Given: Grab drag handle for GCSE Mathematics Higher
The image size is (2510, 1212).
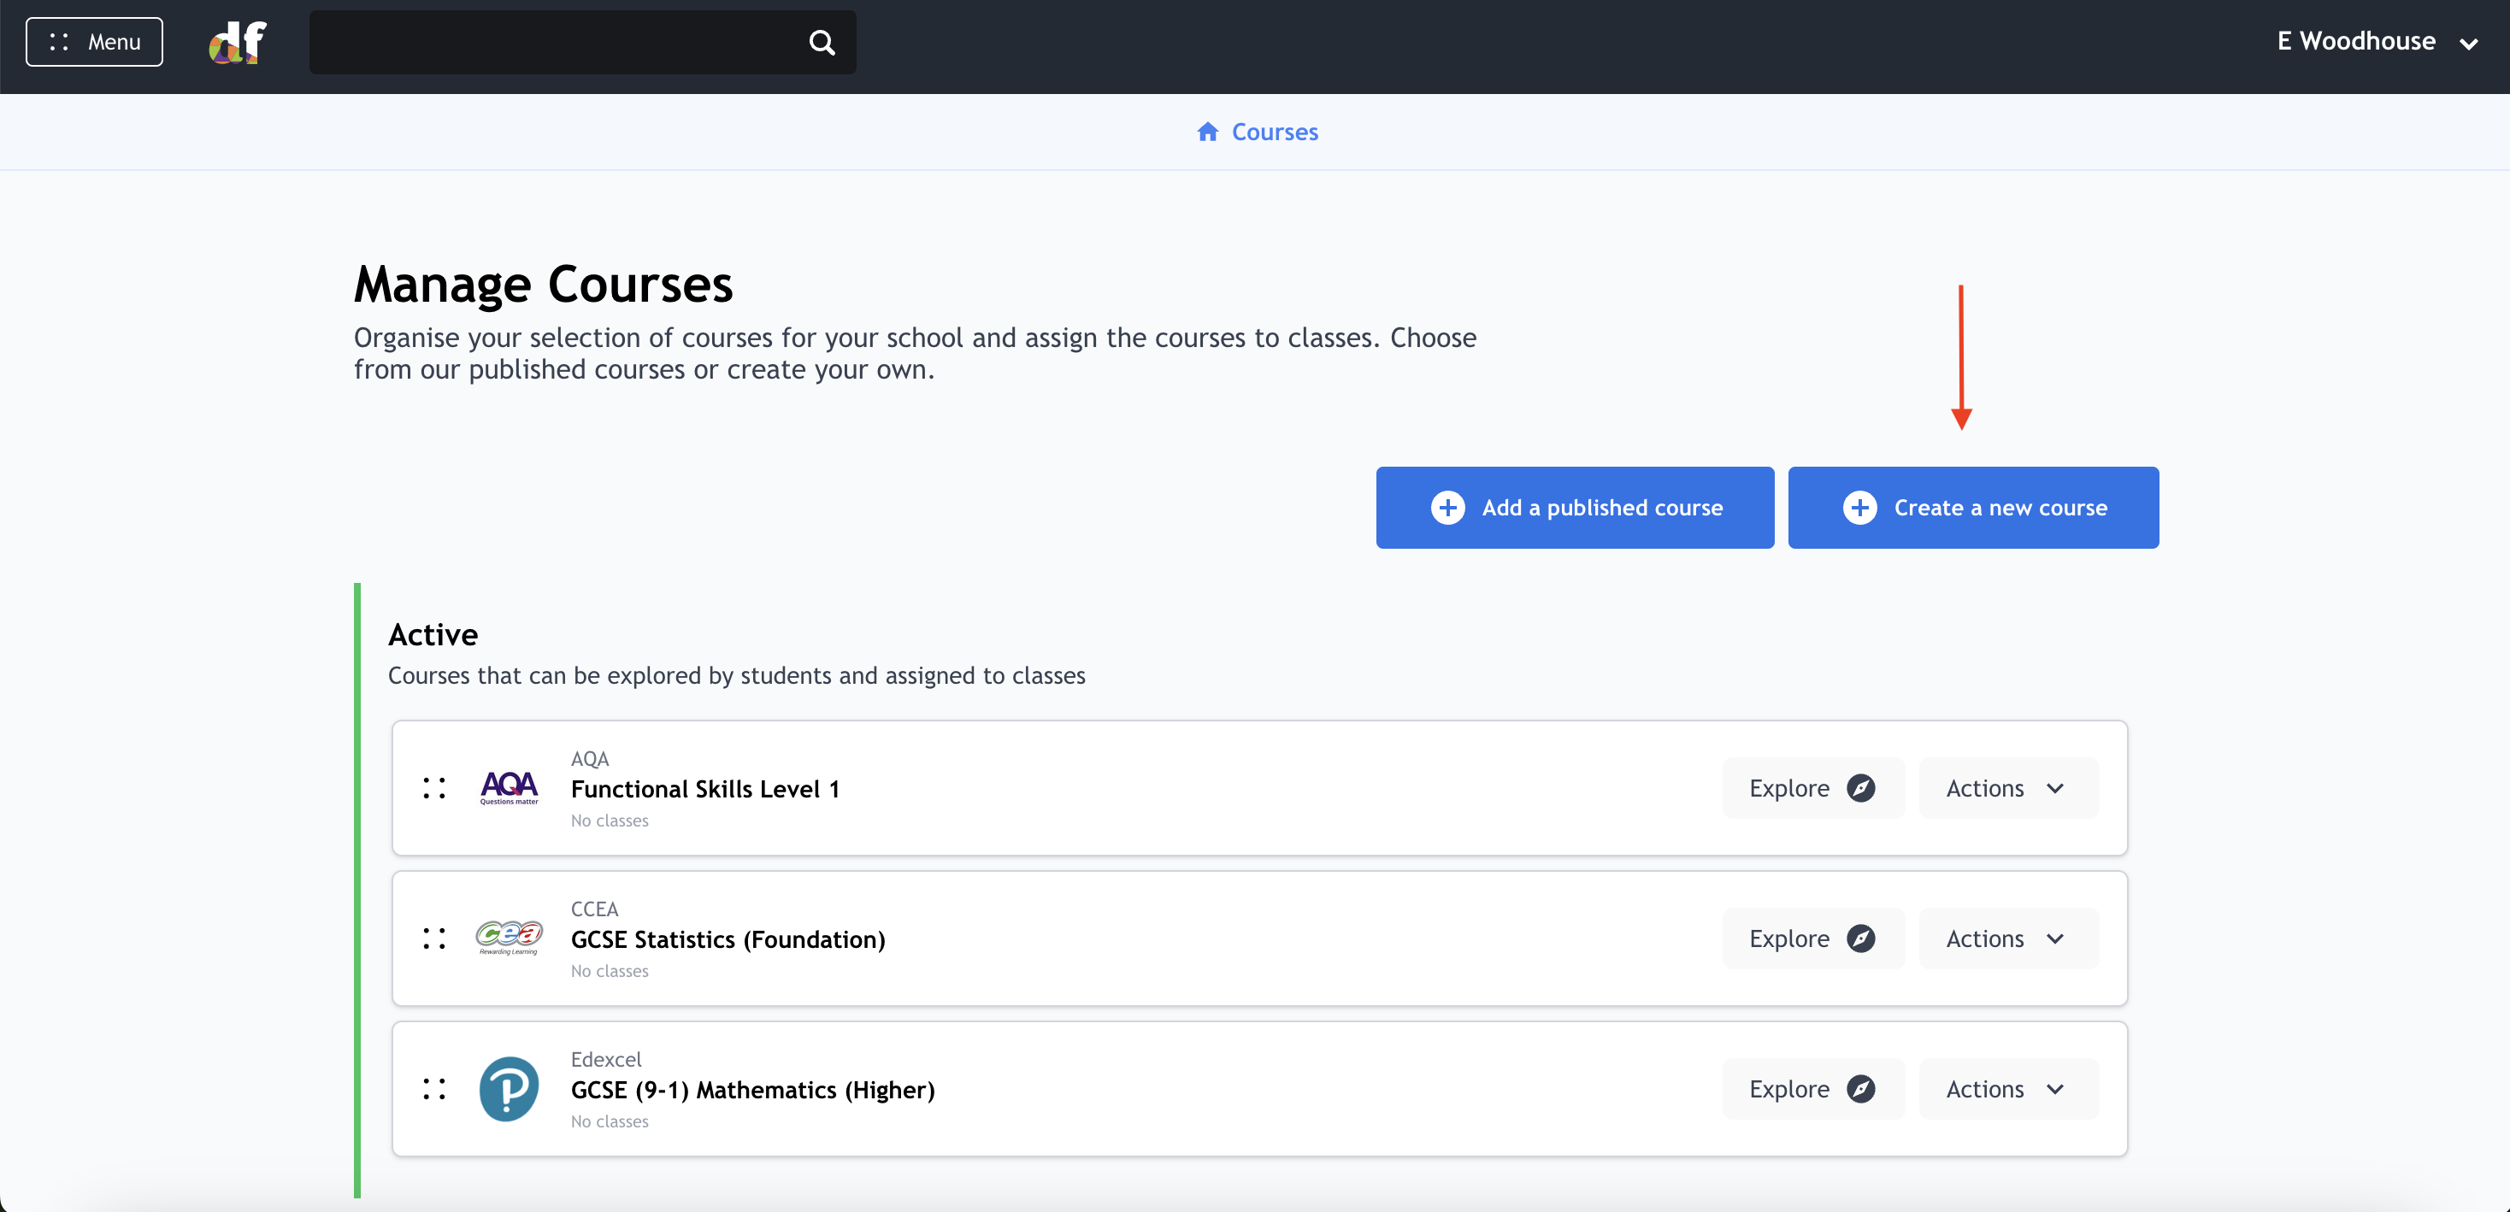Looking at the screenshot, I should (x=434, y=1089).
